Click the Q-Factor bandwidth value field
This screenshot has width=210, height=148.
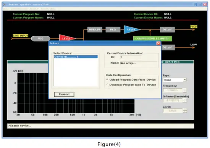(x=173, y=100)
